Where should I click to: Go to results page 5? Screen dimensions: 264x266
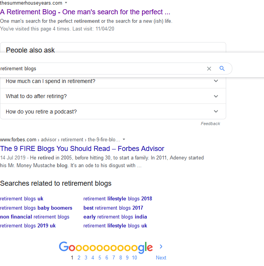tap(100, 258)
